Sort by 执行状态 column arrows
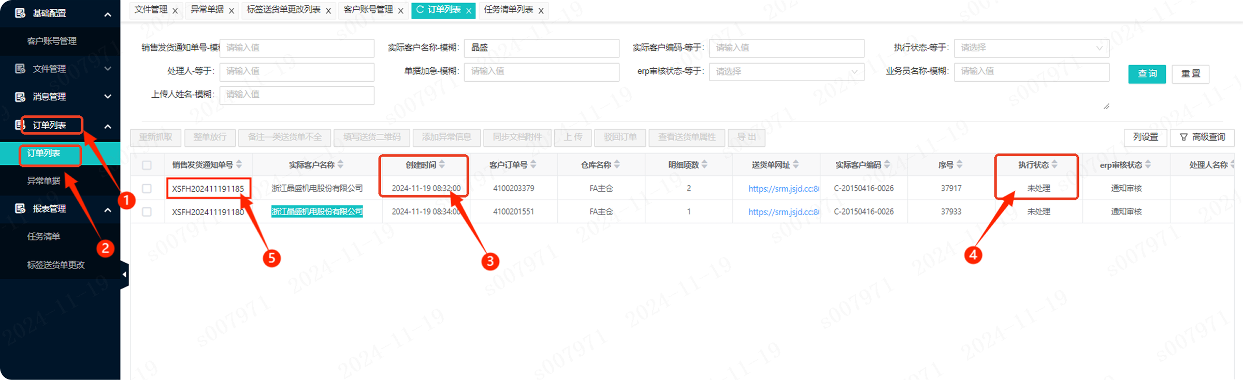Viewport: 1243px width, 380px height. tap(1054, 164)
